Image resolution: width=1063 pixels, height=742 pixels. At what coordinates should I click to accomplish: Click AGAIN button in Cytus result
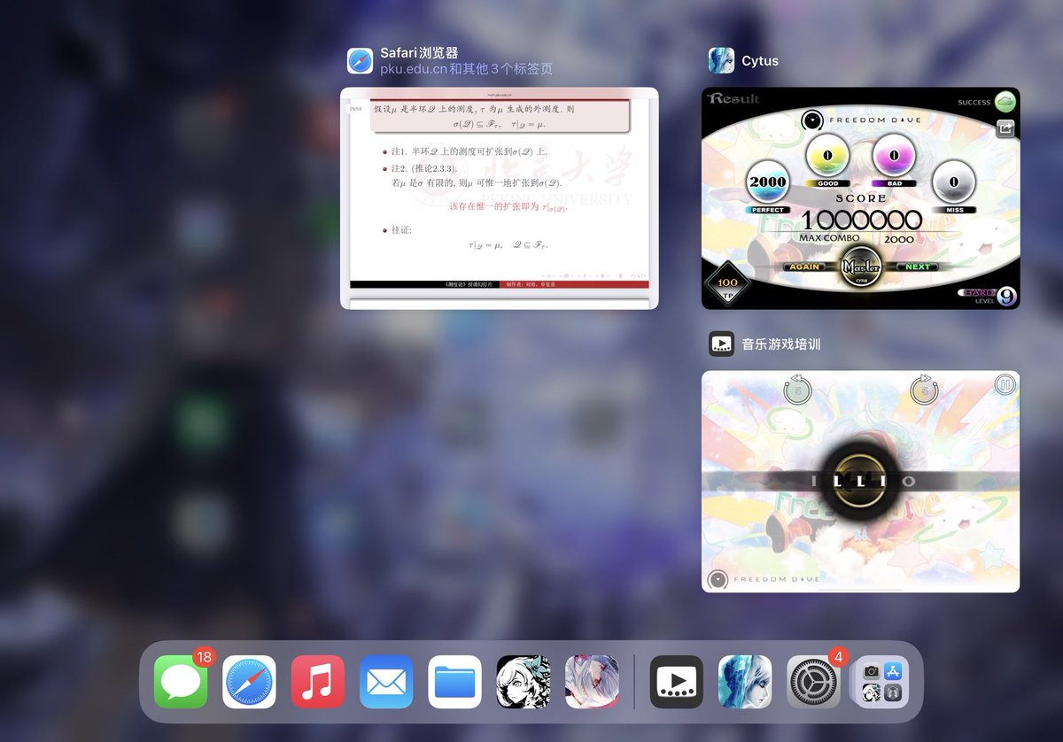pos(804,267)
